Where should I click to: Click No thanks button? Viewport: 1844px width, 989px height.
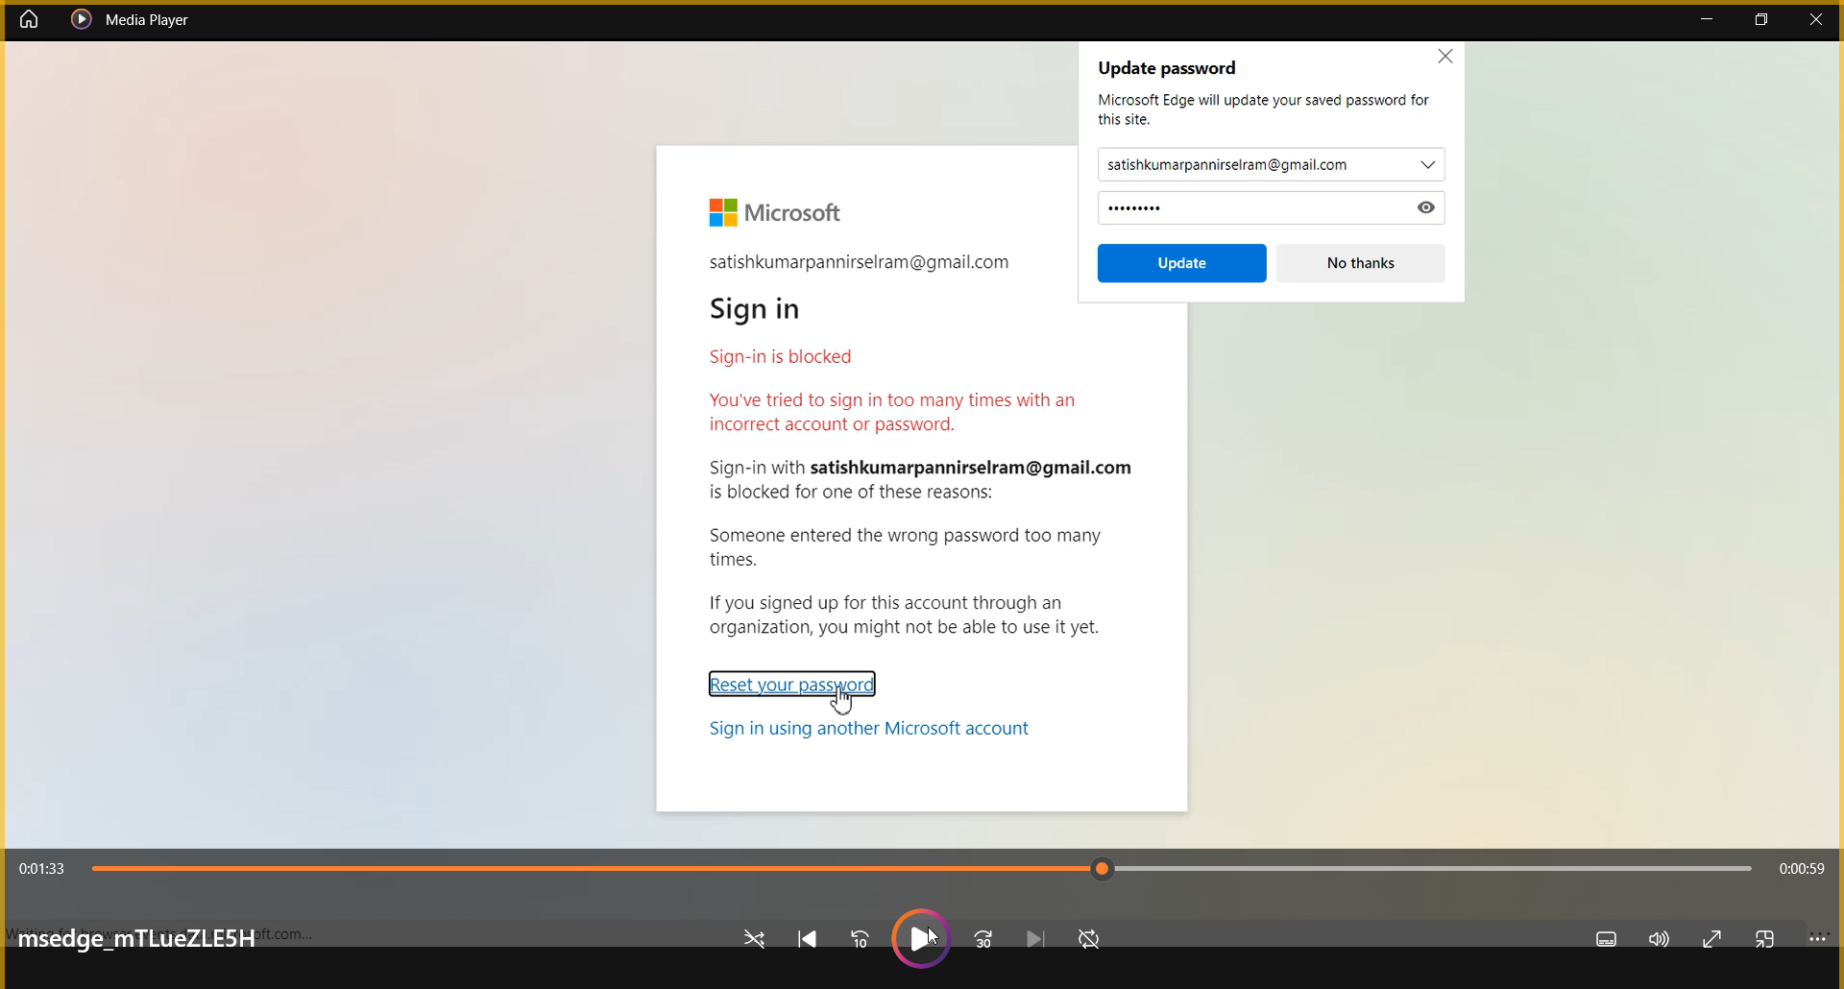pos(1360,263)
